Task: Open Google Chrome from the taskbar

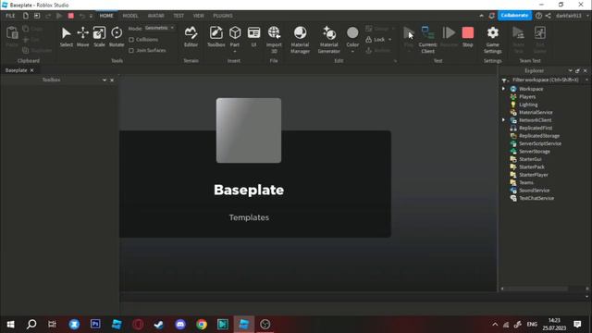Action: click(202, 325)
